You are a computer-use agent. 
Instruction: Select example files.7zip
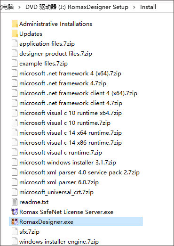pos(43,64)
